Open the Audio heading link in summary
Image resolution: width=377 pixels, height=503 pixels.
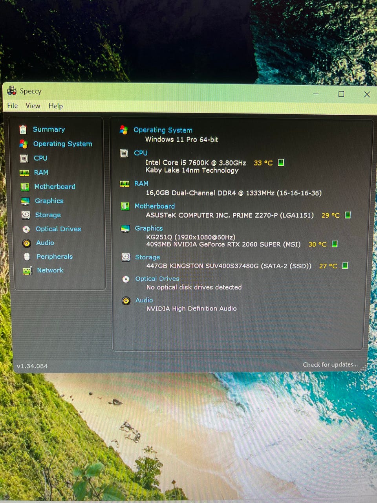point(144,300)
